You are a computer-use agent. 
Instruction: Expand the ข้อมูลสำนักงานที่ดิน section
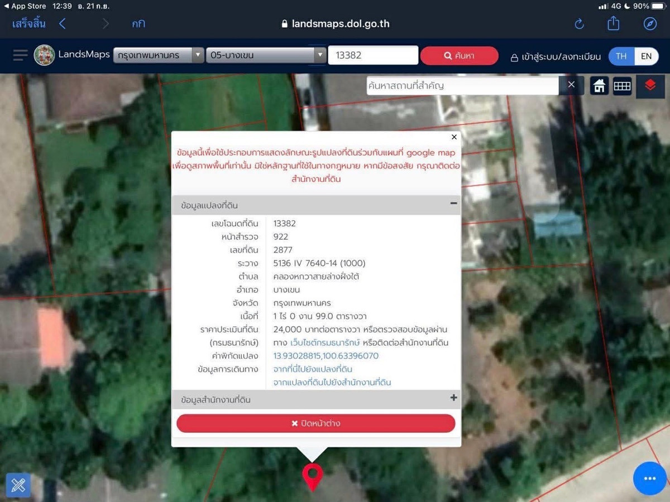pyautogui.click(x=453, y=398)
